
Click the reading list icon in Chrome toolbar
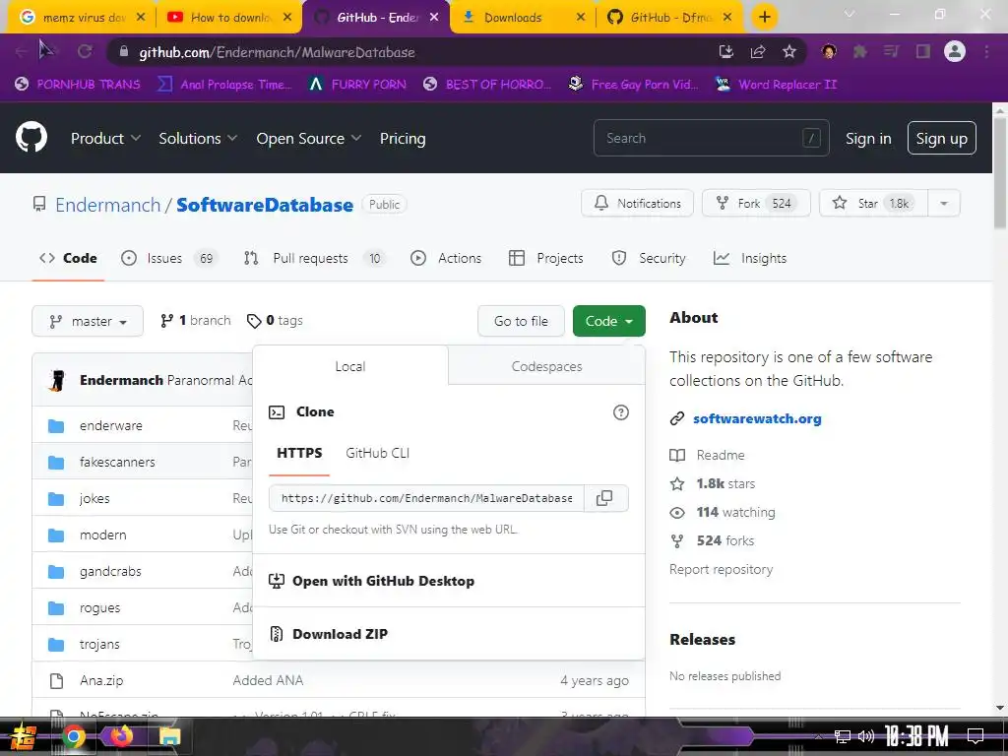point(892,51)
